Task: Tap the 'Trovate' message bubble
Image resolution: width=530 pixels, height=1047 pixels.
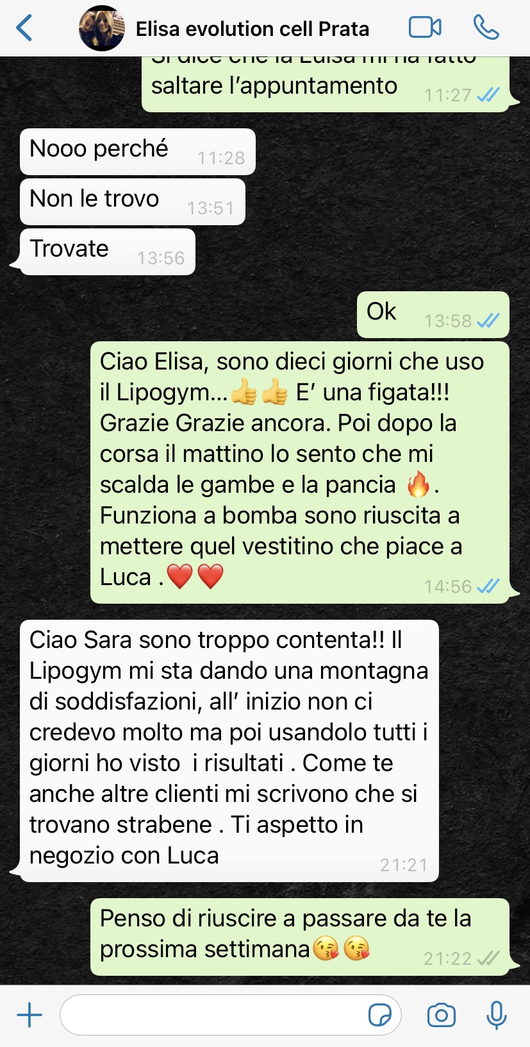Action: [x=108, y=251]
